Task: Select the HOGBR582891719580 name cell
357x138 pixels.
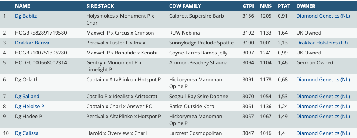Action: click(41, 33)
